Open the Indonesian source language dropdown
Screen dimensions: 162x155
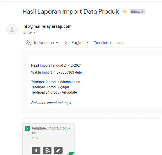pyautogui.click(x=46, y=43)
